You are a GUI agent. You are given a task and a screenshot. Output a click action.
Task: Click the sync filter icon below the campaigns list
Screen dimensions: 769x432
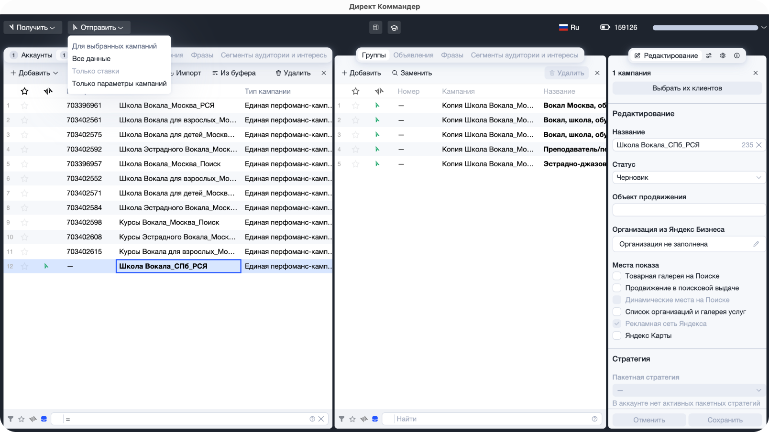[x=33, y=419]
